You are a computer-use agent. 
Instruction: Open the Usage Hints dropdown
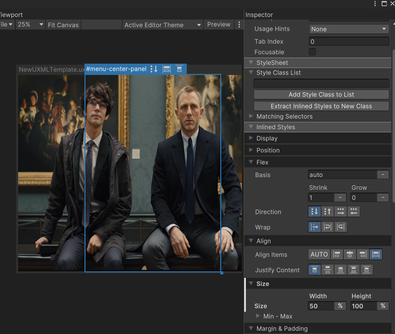[349, 29]
